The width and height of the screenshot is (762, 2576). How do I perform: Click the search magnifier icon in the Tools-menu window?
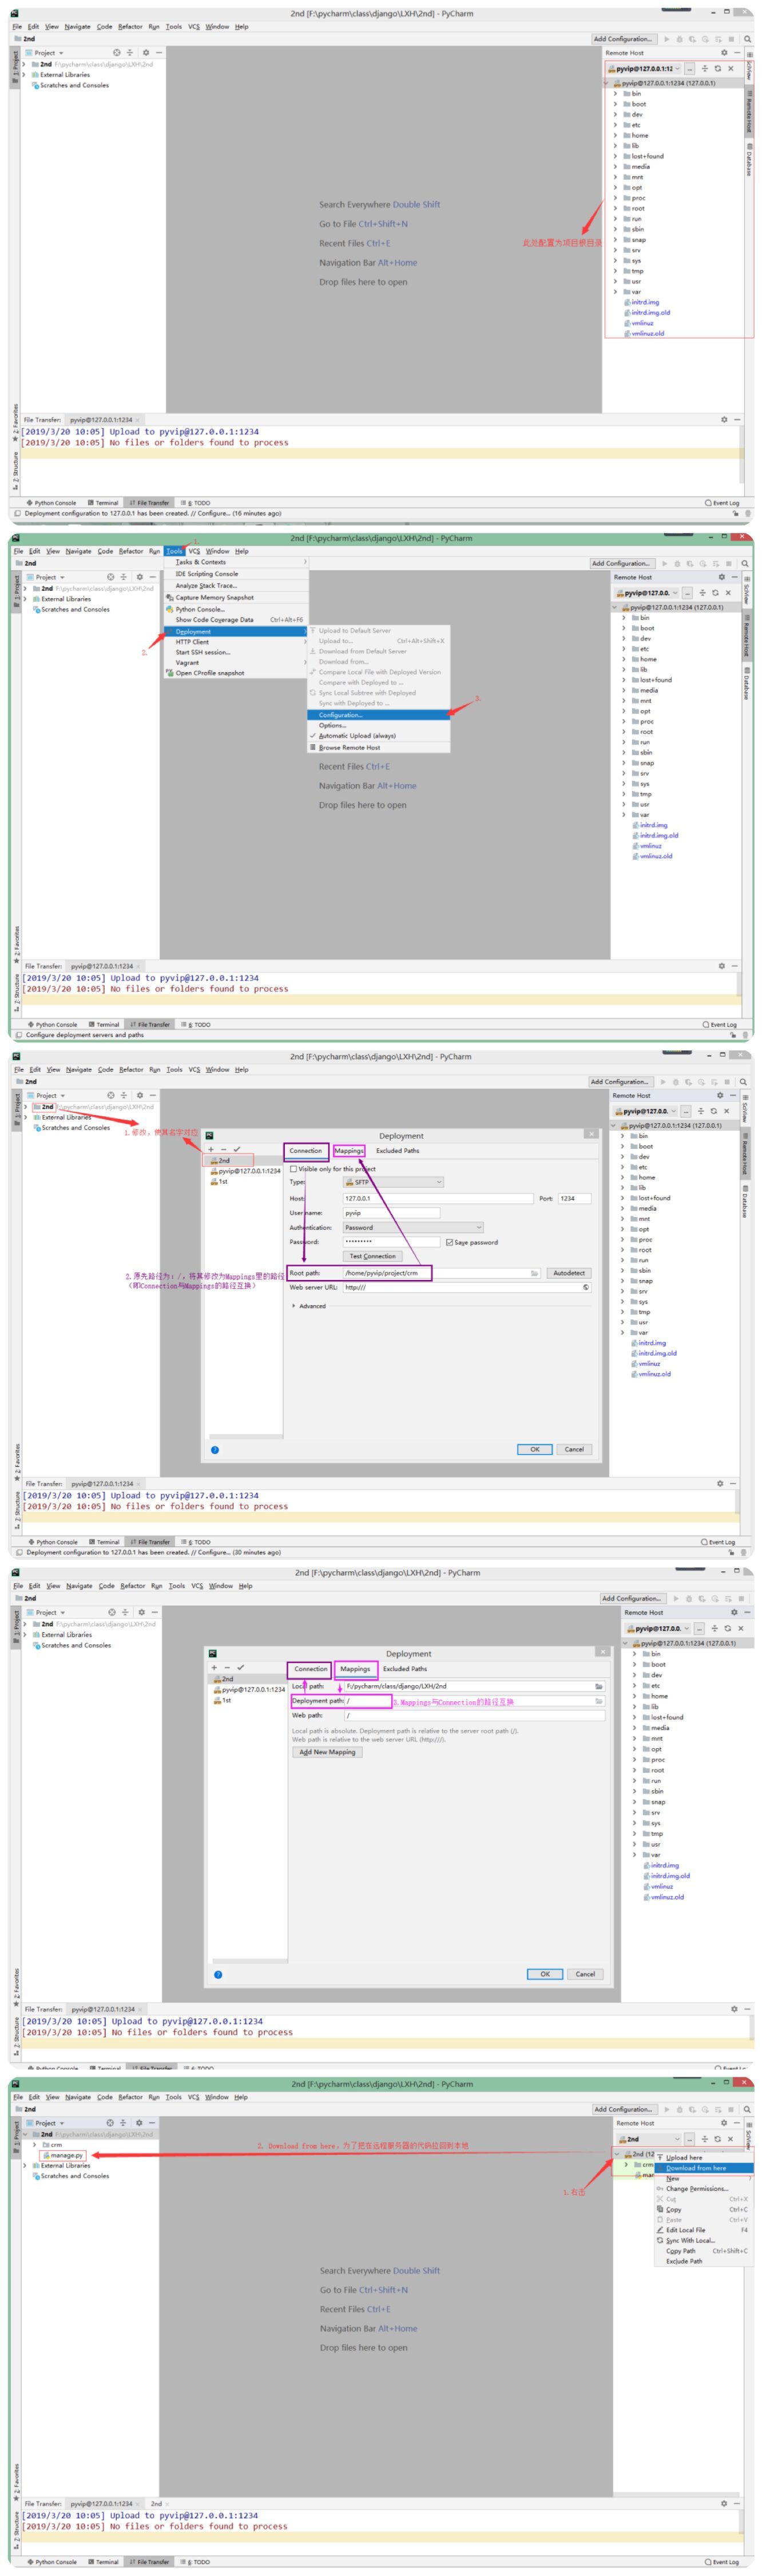[745, 563]
